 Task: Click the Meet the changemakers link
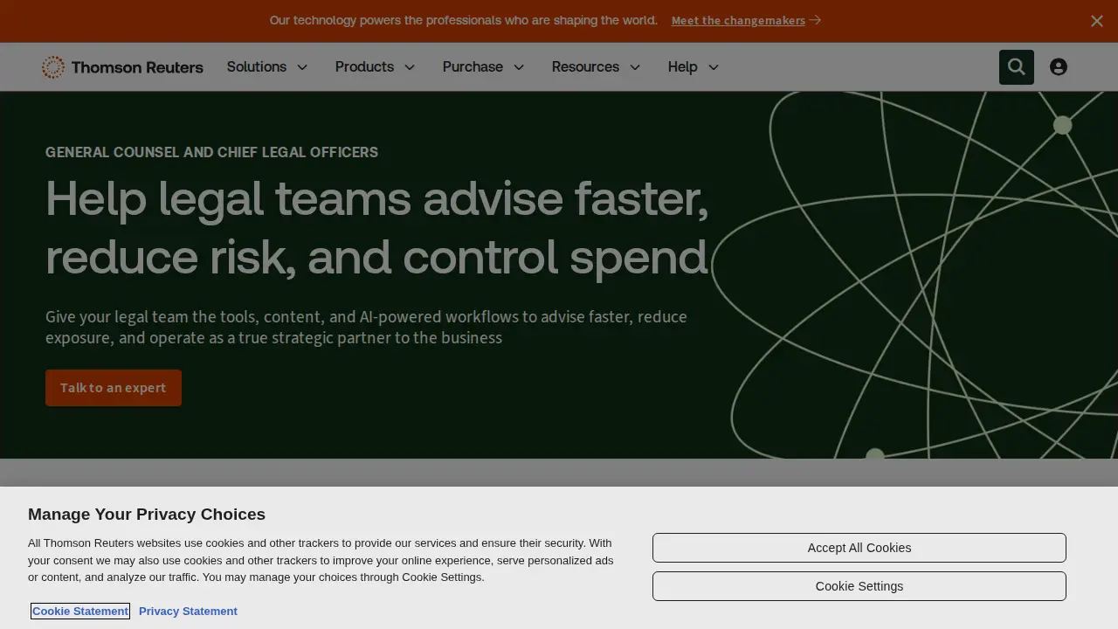click(x=738, y=21)
